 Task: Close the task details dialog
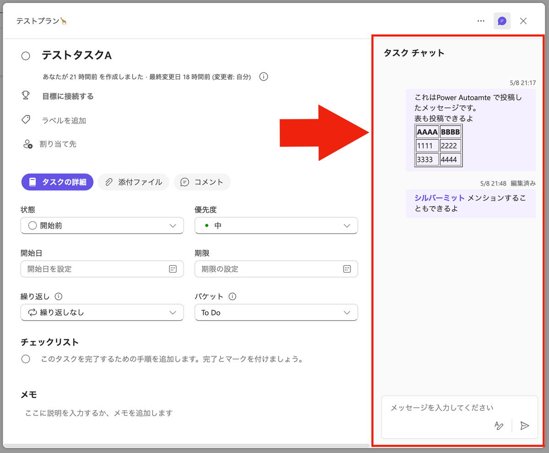[523, 21]
